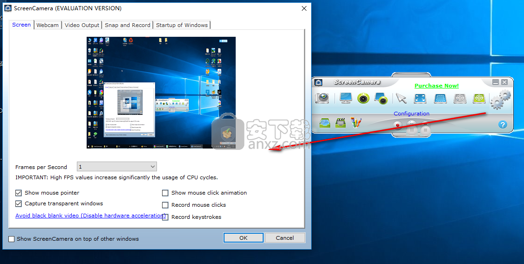Click the IMPORTANT High FPS warning text
524x264 pixels.
116,177
